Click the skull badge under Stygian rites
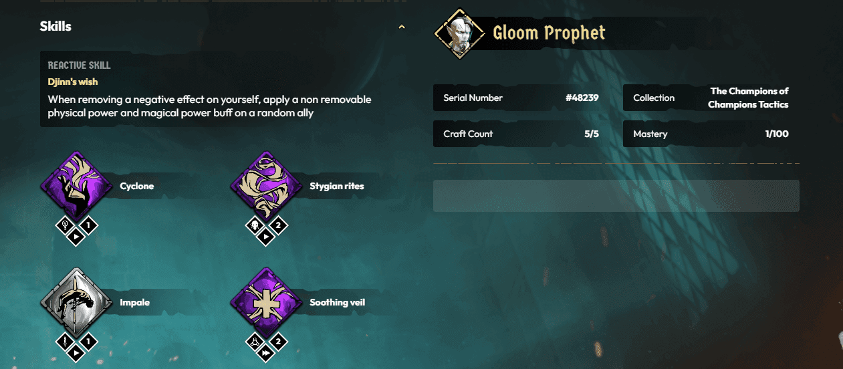Viewport: 843px width, 369px height. [255, 225]
